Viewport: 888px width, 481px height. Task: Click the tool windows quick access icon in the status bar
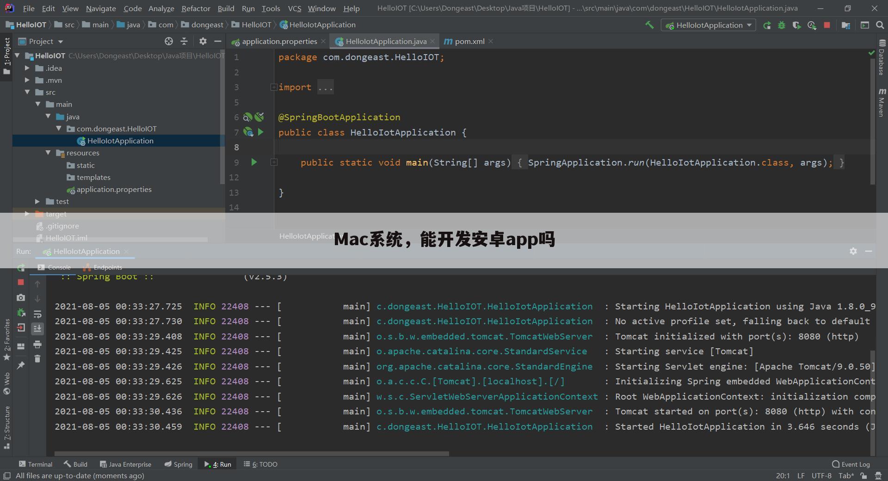(6, 476)
